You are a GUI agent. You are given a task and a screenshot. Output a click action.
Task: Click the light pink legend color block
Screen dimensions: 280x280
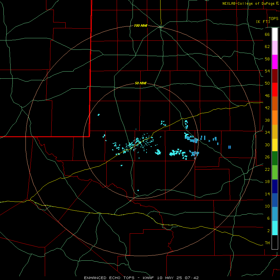pos(275,48)
